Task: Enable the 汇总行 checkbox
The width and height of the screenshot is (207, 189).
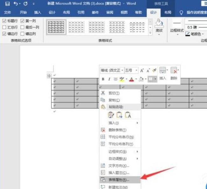Action: [4, 27]
